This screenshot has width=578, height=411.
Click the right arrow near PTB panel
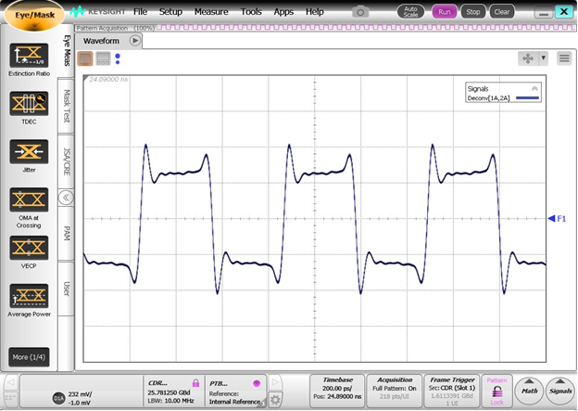275,382
